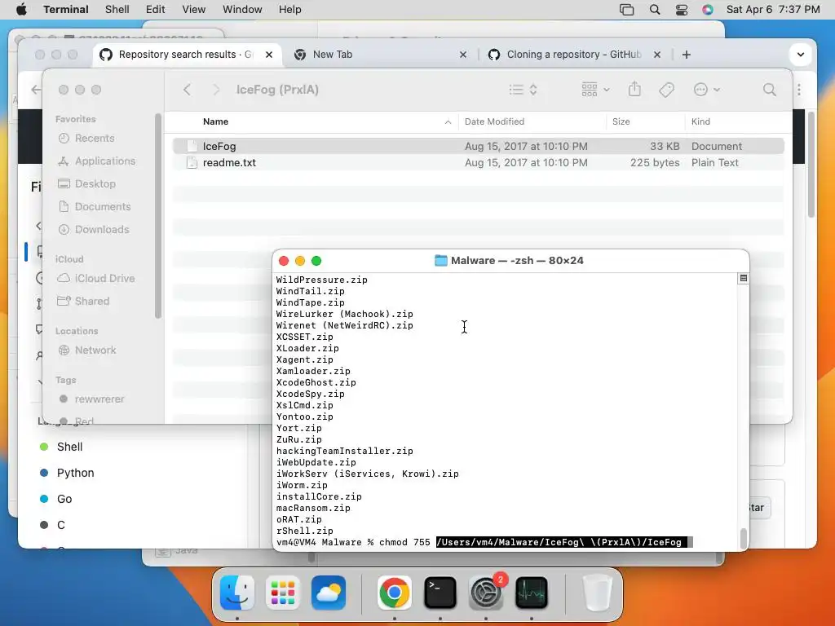Open the Shell menu in menu bar
The image size is (835, 626).
click(x=117, y=10)
